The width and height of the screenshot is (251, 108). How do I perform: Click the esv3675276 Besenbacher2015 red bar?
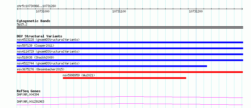point(130,72)
